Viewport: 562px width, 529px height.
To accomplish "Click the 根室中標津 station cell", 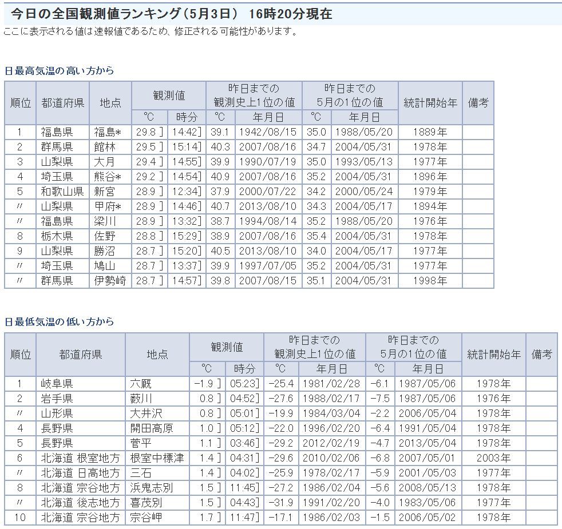I will point(157,458).
